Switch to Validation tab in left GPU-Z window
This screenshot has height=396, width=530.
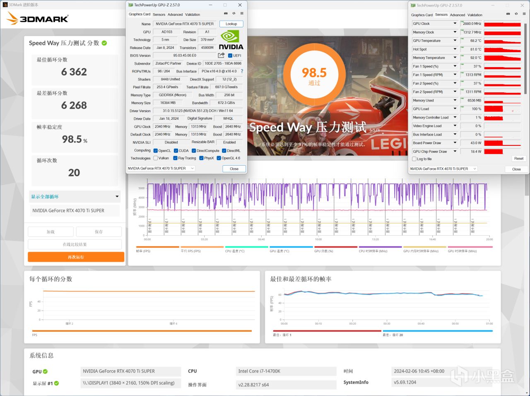click(193, 14)
